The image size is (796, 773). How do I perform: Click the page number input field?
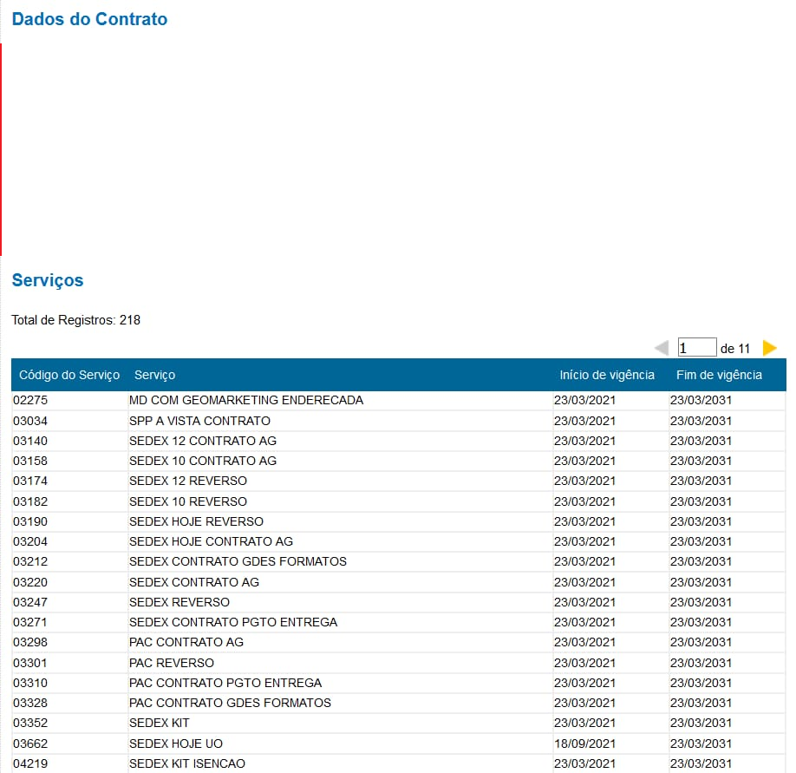coord(697,347)
